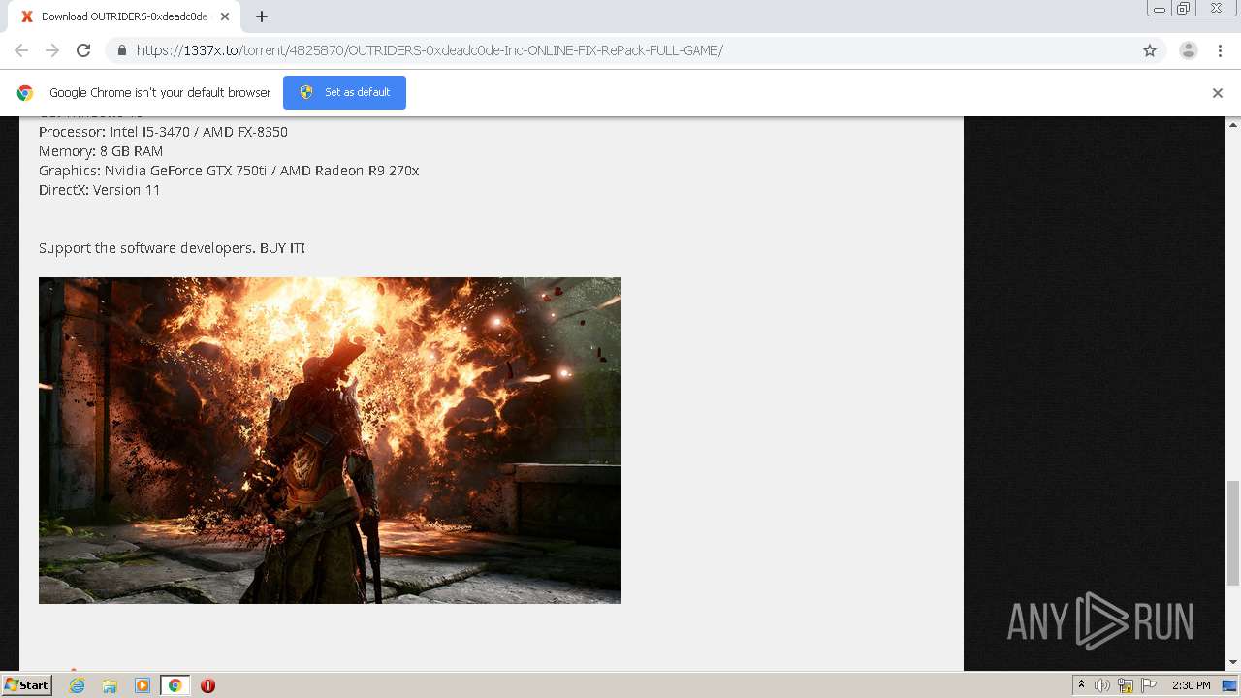Dismiss the default browser notification
The height and width of the screenshot is (698, 1241).
pos(1218,93)
